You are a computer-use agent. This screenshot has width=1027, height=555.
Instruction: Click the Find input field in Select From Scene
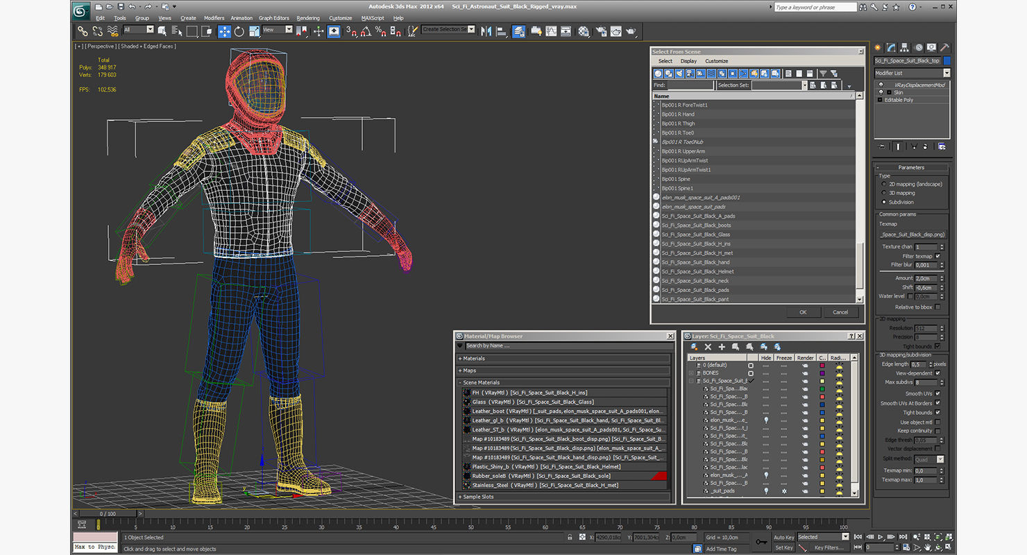point(690,85)
